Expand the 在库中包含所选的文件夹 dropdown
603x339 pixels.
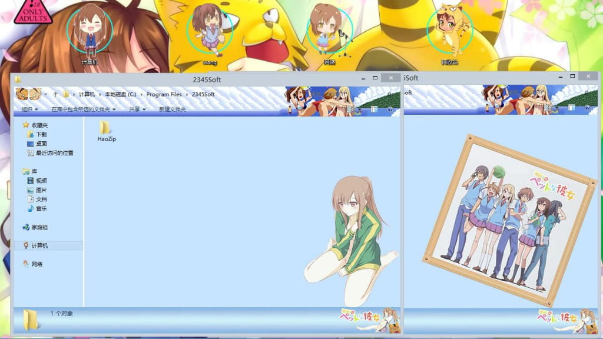point(83,109)
